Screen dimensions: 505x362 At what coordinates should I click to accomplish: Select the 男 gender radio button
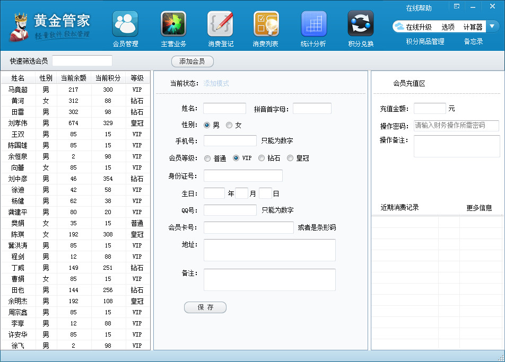click(207, 125)
